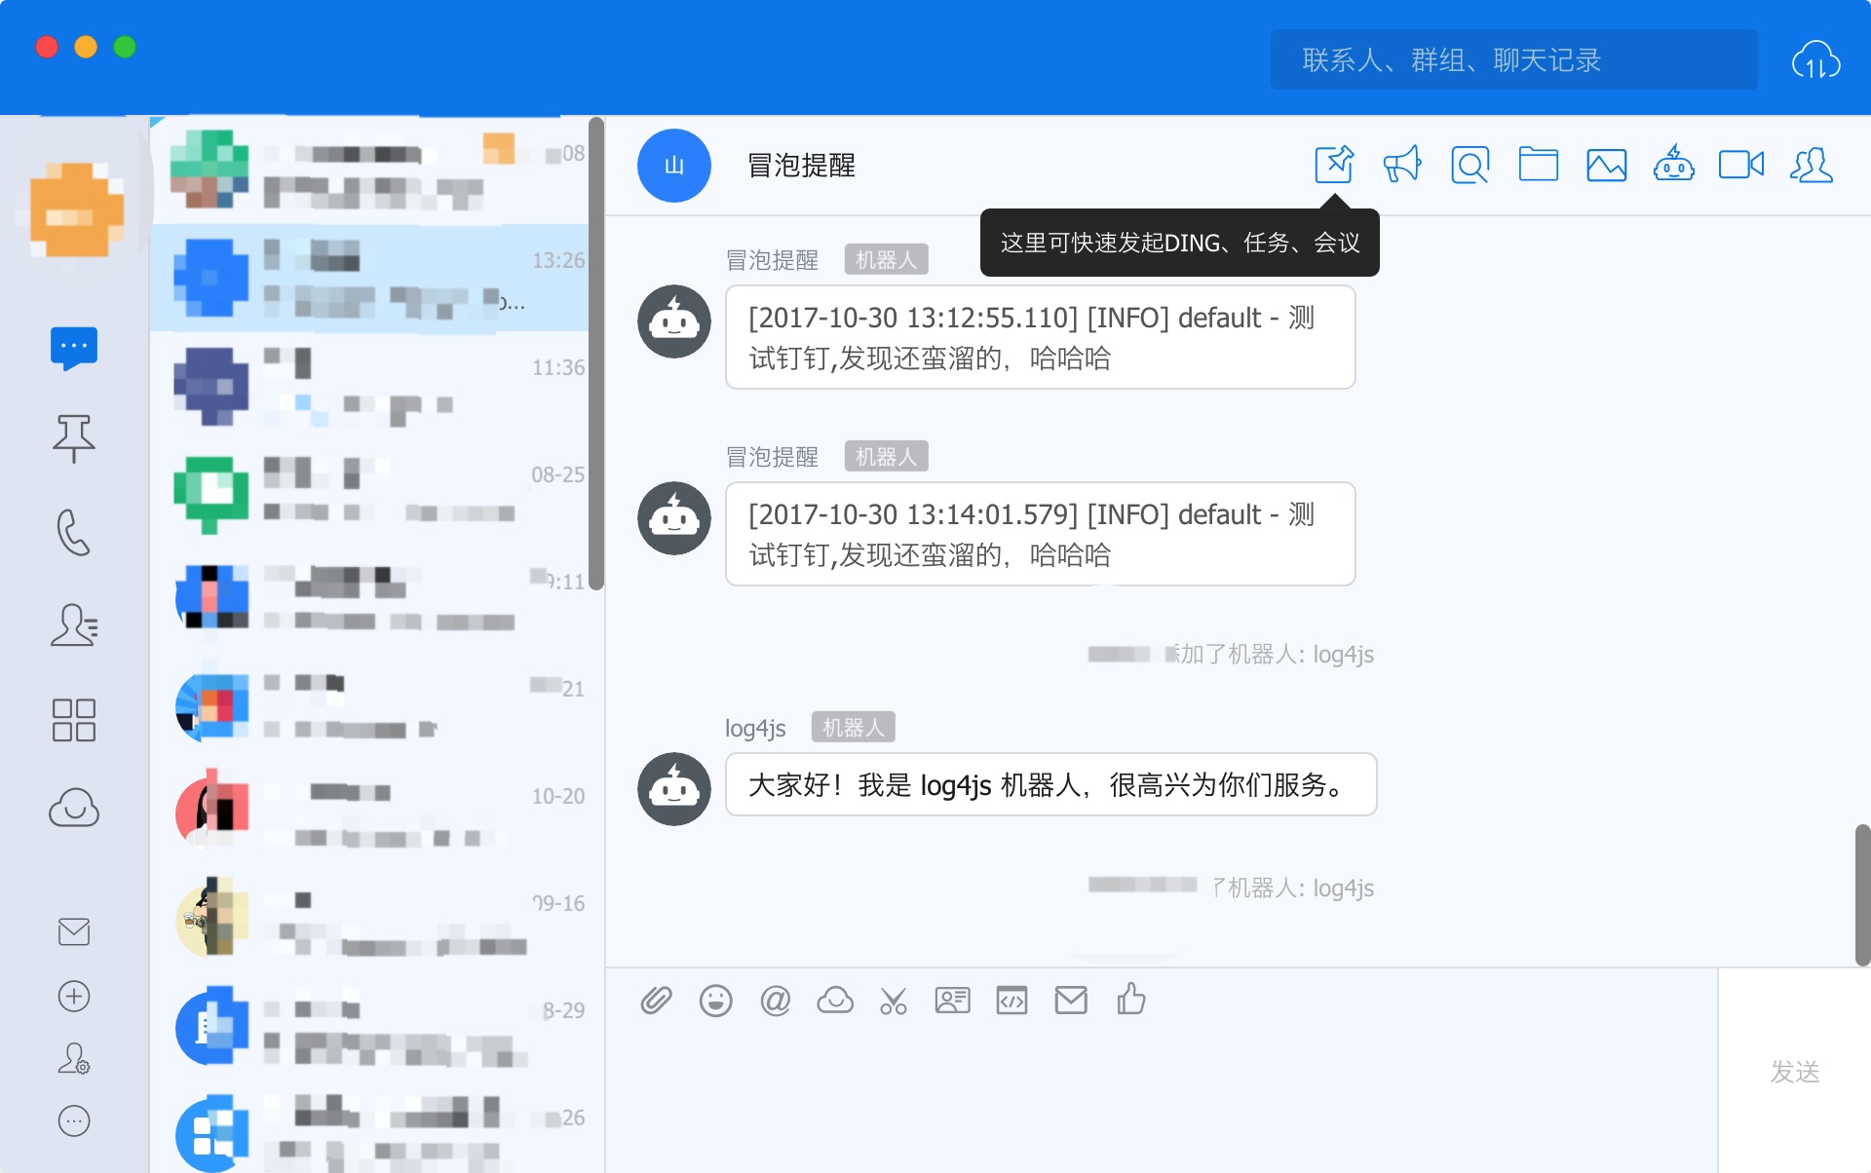The width and height of the screenshot is (1871, 1173).
Task: Switch to the DING pin tab in the sidebar
Action: (74, 437)
